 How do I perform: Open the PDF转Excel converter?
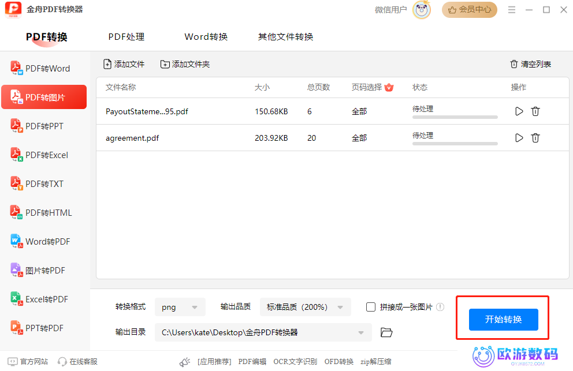(x=44, y=155)
